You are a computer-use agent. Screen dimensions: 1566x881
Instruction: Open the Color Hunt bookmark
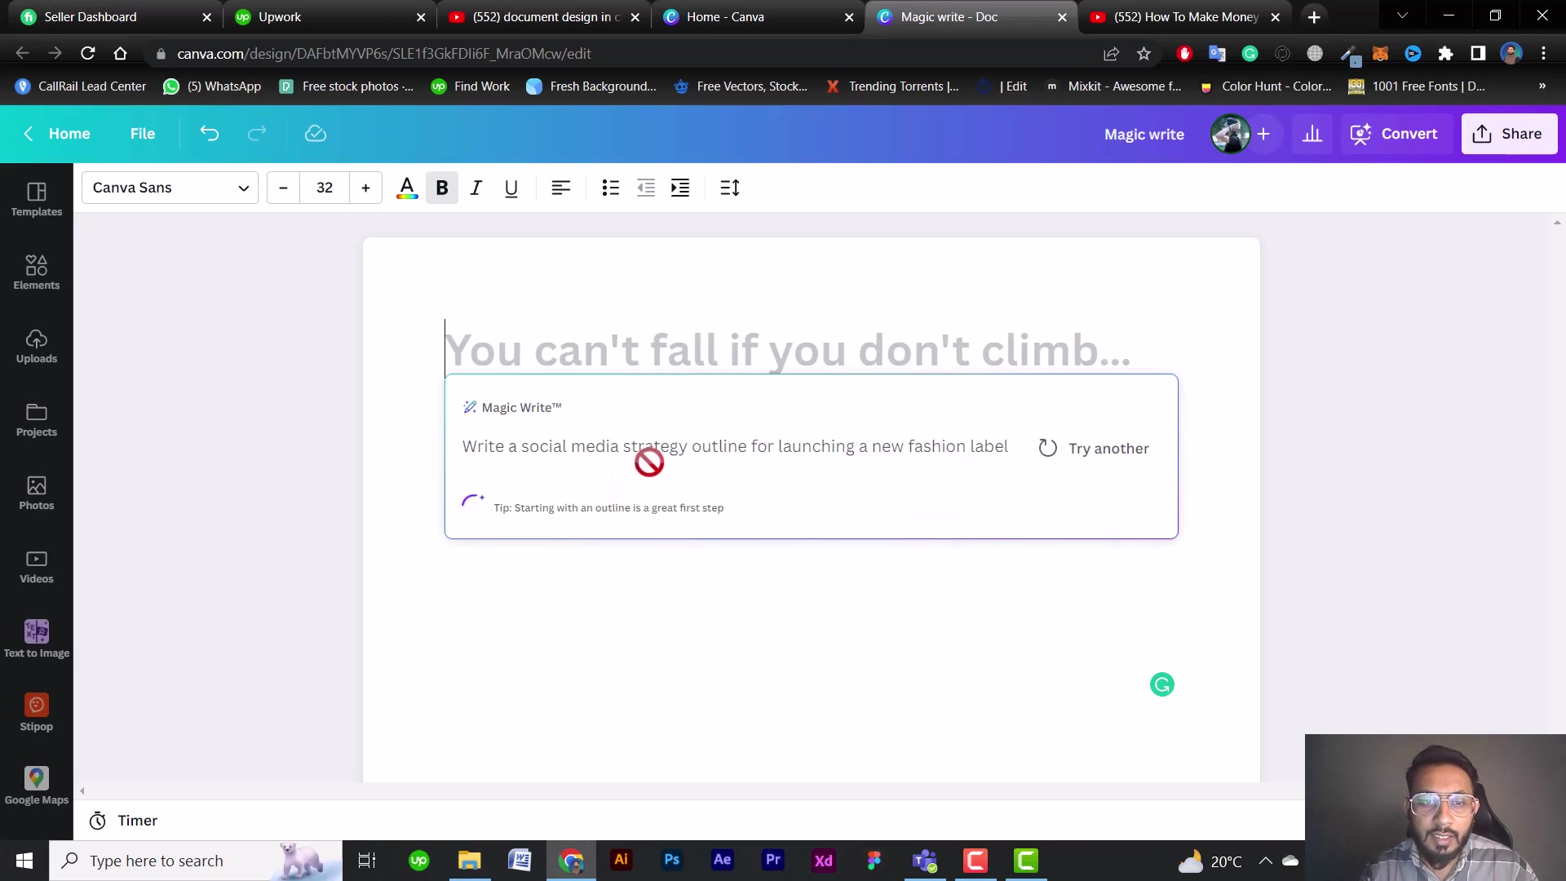click(x=1266, y=86)
